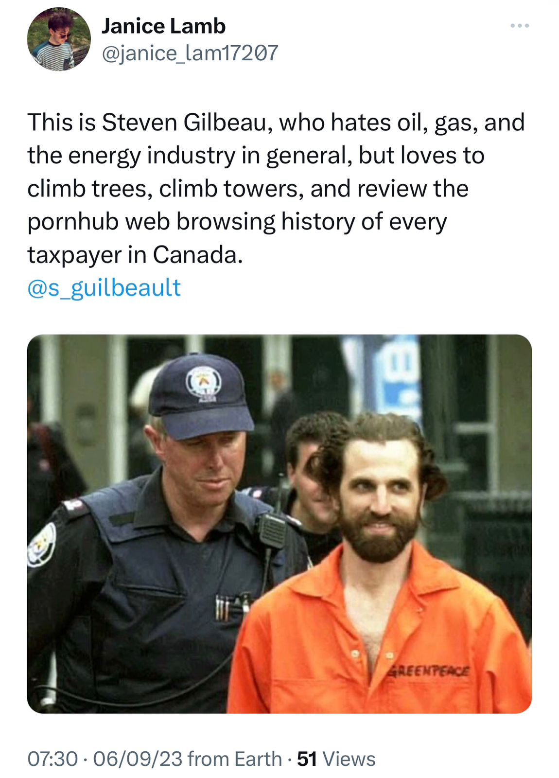Open the Janice Lamb display name
The width and height of the screenshot is (559, 778).
(x=163, y=26)
